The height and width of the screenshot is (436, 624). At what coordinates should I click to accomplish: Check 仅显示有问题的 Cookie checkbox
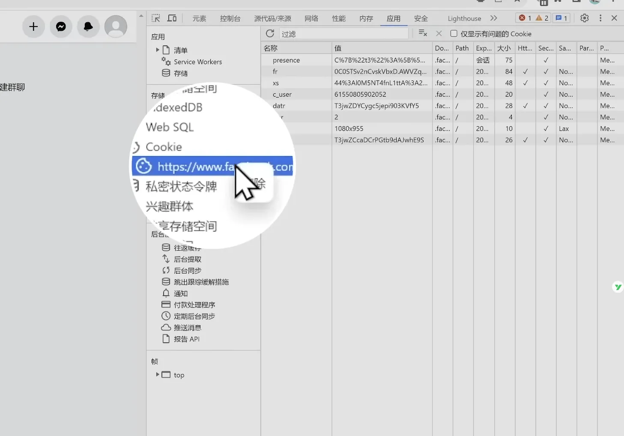tap(453, 33)
